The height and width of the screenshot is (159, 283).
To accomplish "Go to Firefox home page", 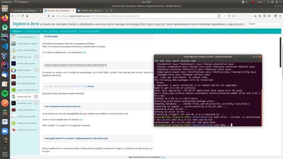I will (x=27, y=16).
